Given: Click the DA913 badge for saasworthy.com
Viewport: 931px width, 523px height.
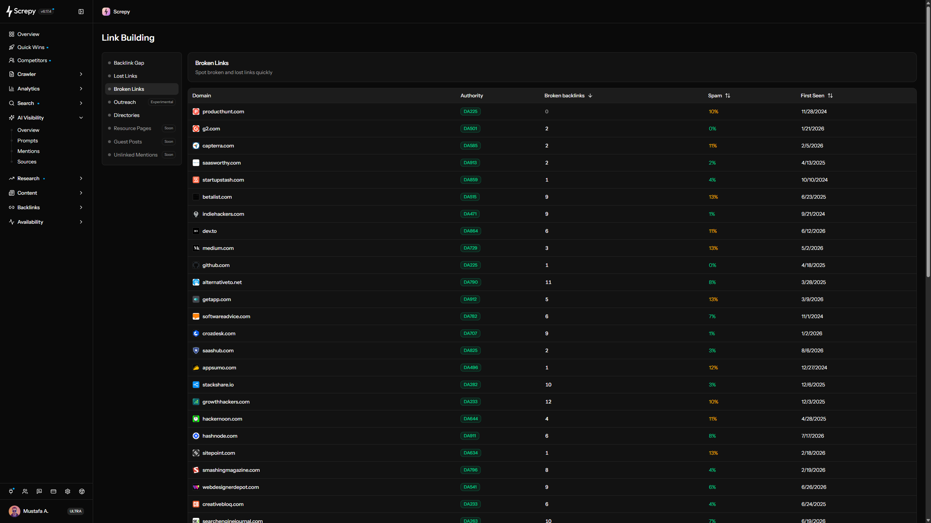Looking at the screenshot, I should click(470, 163).
